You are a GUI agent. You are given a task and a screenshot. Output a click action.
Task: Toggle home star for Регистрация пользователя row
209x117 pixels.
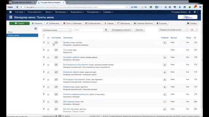pyautogui.click(x=165, y=79)
